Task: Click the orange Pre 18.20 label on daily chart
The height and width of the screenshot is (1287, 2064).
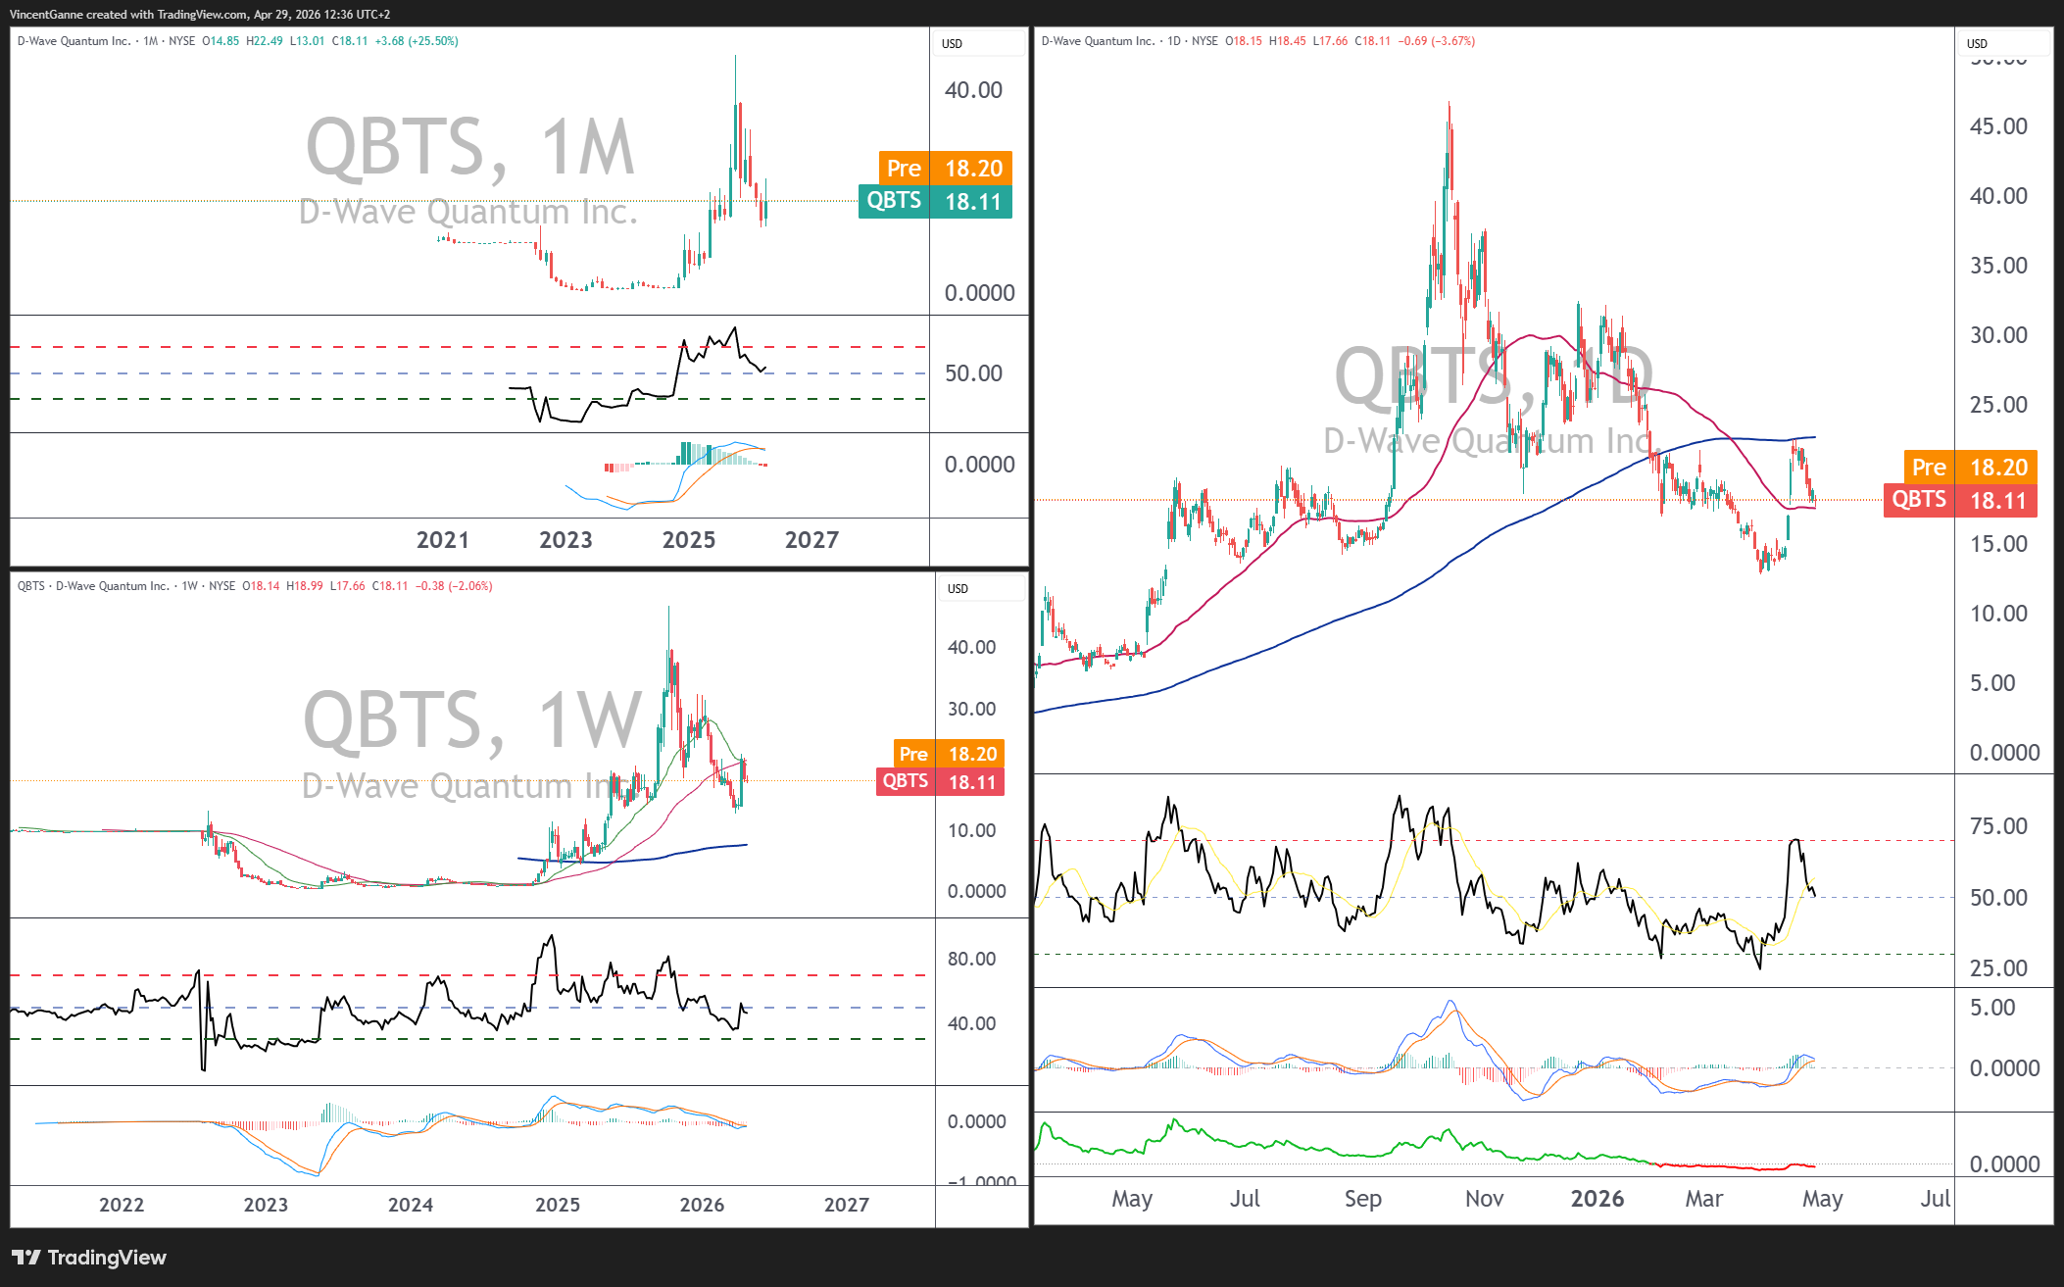Action: pyautogui.click(x=1971, y=468)
